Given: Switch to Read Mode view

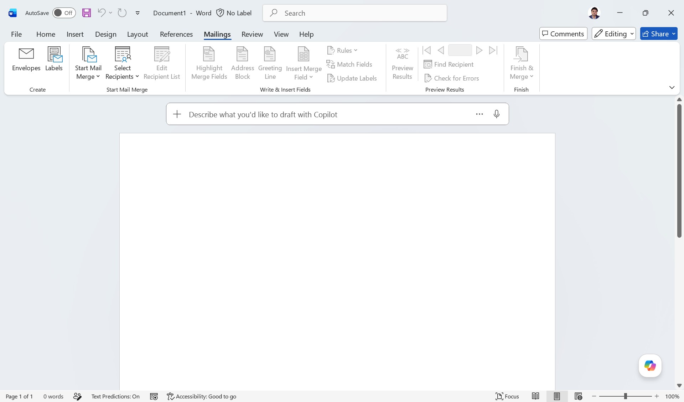Looking at the screenshot, I should coord(535,396).
